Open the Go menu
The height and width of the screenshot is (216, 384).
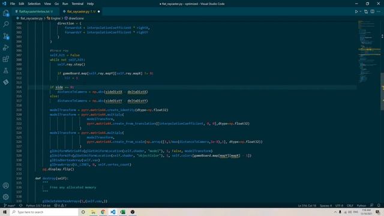(x=56, y=4)
